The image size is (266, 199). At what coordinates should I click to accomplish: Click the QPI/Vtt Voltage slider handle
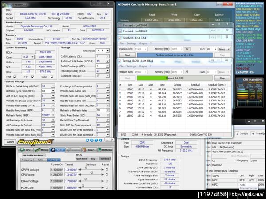[86, 168]
